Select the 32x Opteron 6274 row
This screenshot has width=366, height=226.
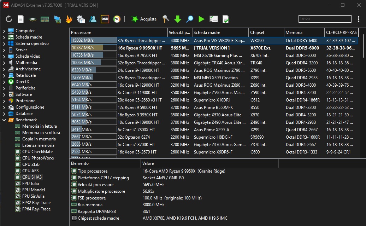pos(214,137)
